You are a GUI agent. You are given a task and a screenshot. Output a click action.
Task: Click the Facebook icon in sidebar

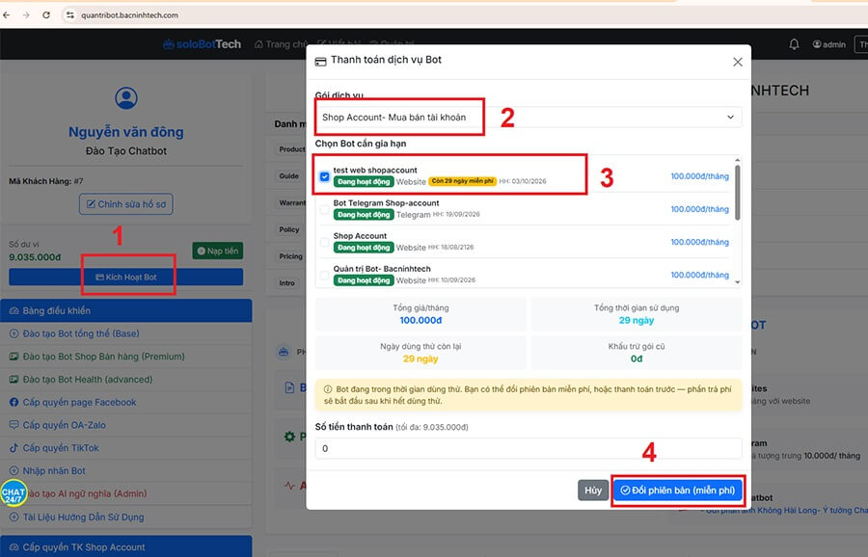pos(14,402)
